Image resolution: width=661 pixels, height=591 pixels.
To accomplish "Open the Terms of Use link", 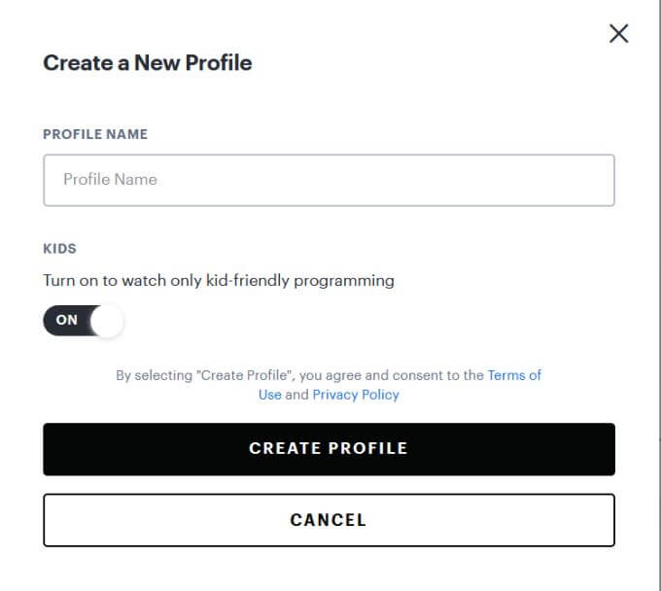I will pyautogui.click(x=514, y=375).
